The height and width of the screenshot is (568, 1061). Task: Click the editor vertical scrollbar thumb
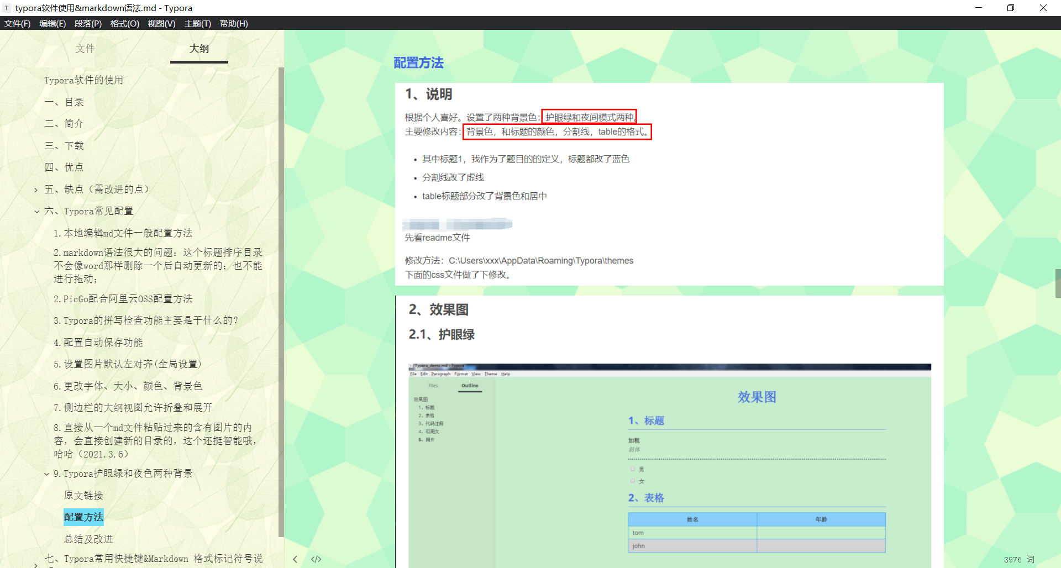click(1058, 283)
